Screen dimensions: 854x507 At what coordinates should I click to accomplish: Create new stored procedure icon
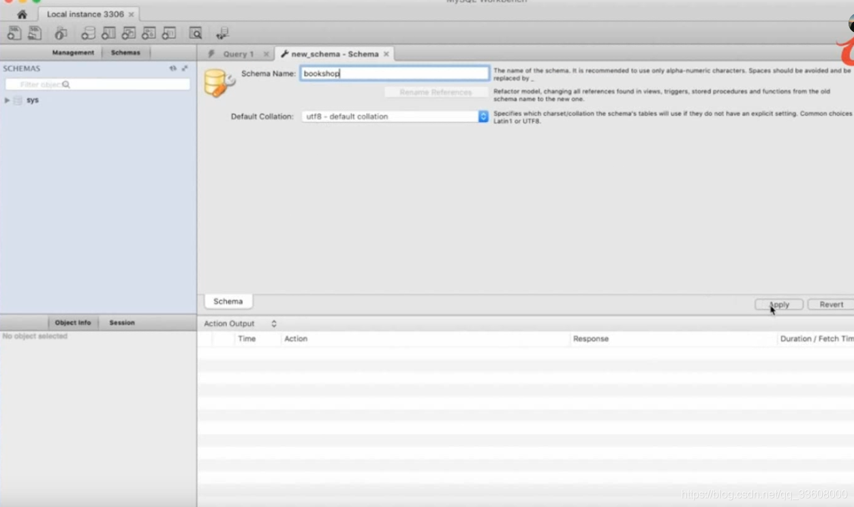coord(149,33)
